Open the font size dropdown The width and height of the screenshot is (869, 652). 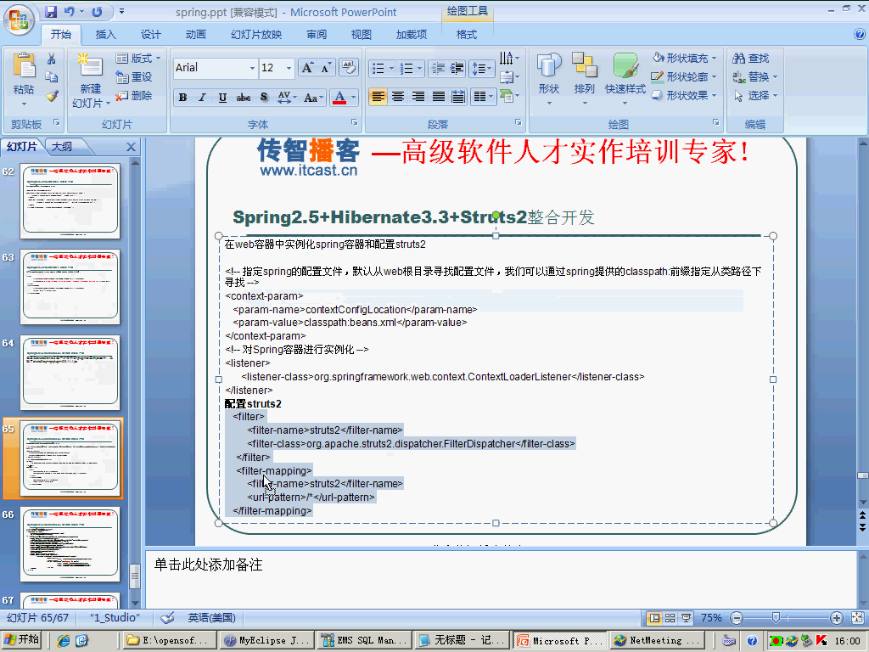click(x=289, y=68)
